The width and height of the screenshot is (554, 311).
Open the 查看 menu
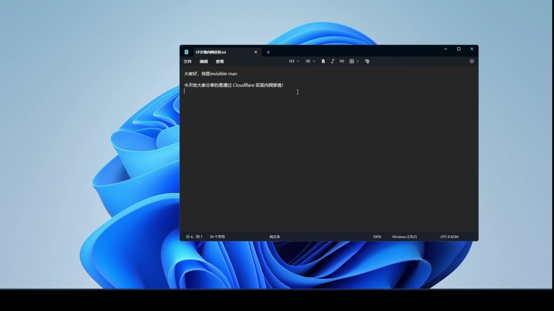220,62
